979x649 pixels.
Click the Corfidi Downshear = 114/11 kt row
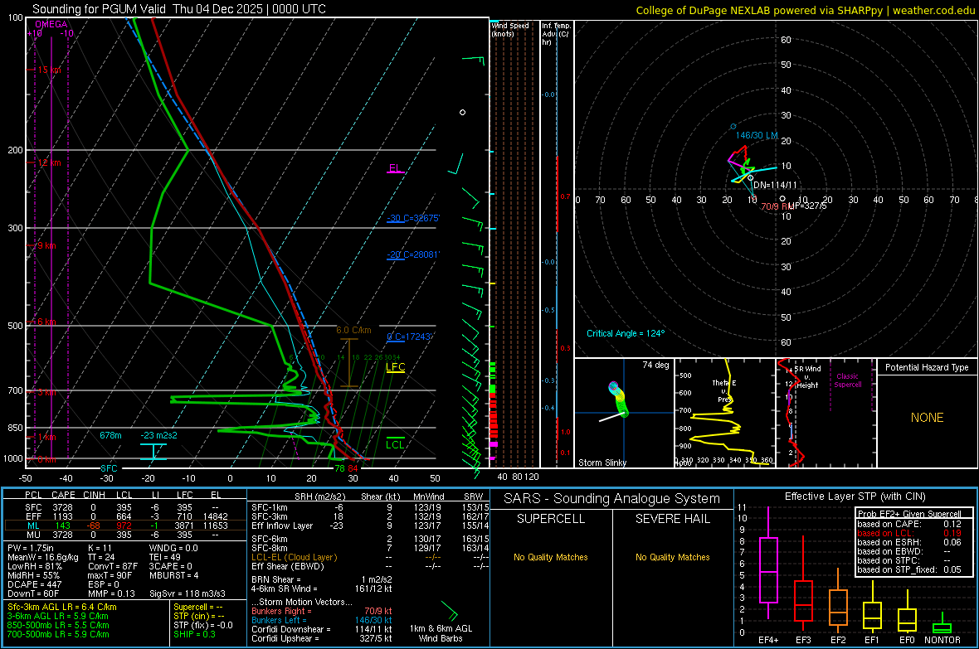(x=322, y=630)
